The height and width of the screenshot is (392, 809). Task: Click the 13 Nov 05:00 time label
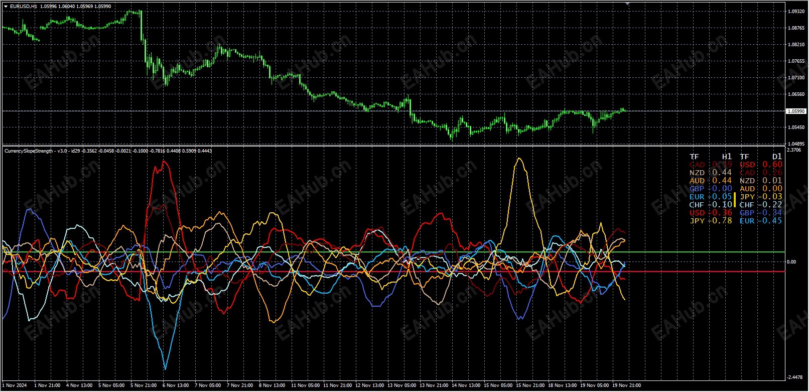(x=401, y=385)
